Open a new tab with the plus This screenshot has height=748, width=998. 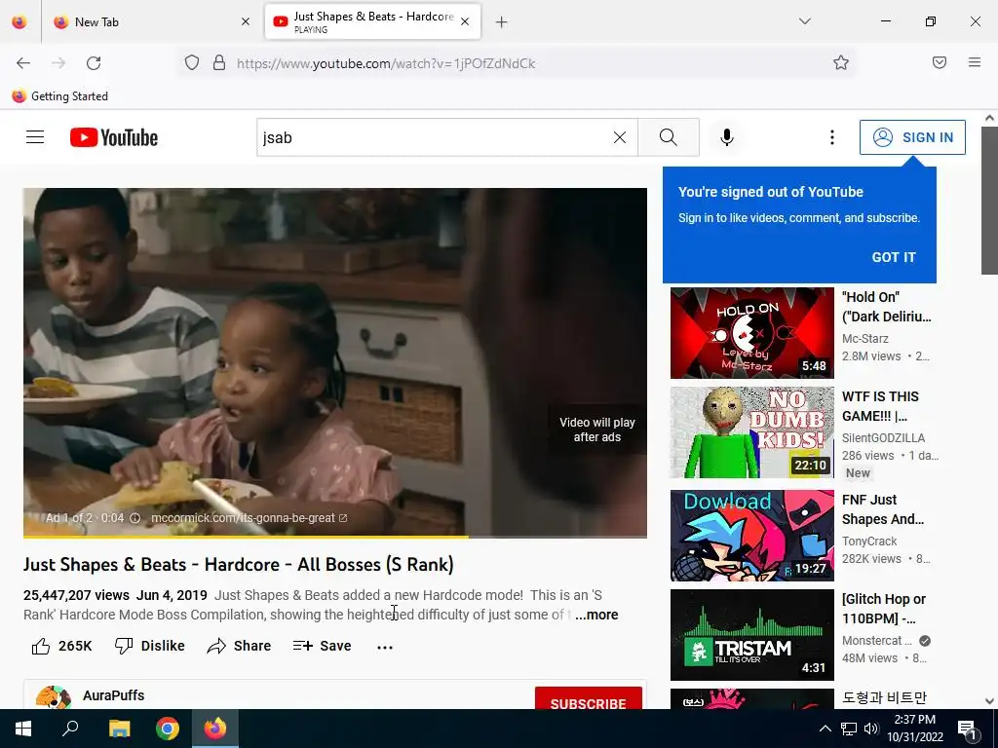(502, 22)
